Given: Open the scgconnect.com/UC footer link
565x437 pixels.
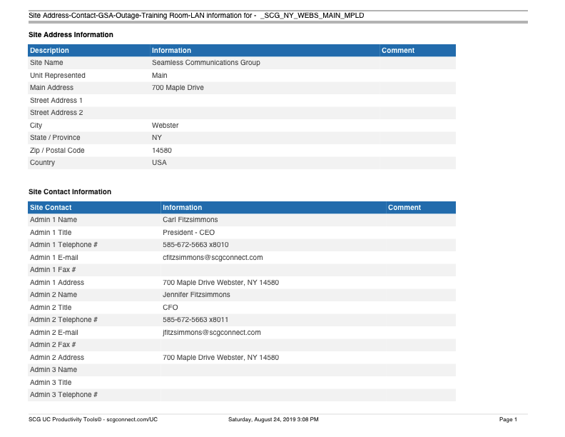Looking at the screenshot, I should 131,419.
